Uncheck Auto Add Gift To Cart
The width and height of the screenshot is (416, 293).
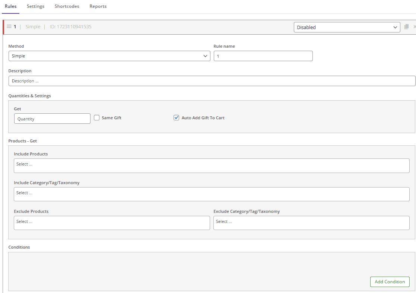(177, 118)
